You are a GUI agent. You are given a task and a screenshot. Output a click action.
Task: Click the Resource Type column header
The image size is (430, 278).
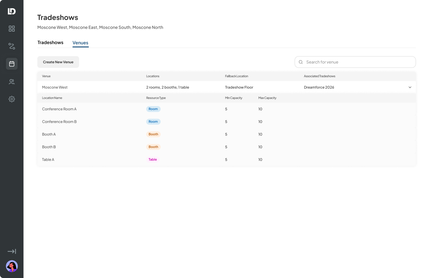tap(156, 98)
